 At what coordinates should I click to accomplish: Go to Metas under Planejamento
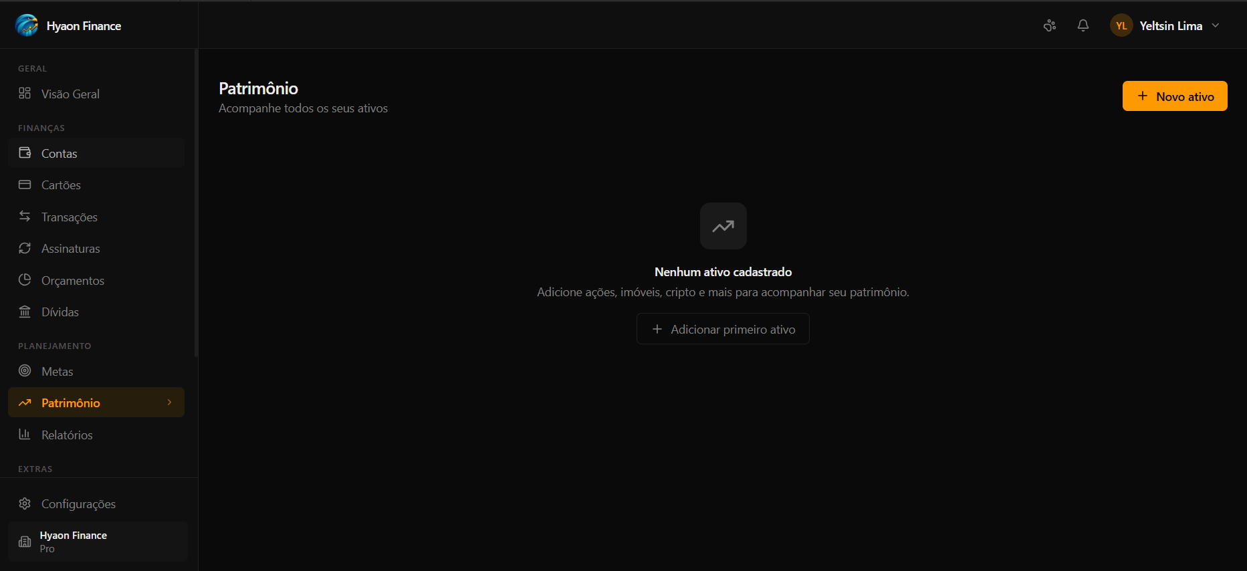[96, 371]
